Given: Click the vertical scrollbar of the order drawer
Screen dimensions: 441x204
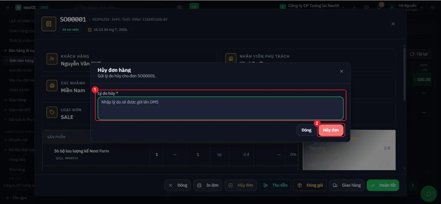Looking at the screenshot, I should click(x=405, y=74).
